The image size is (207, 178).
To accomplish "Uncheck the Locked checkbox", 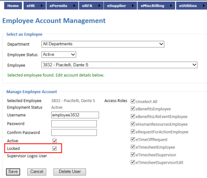I will point(55,149).
